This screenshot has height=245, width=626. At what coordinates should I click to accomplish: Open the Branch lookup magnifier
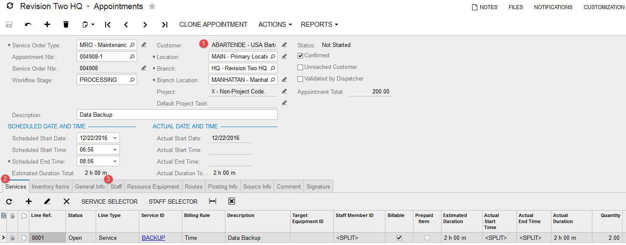click(x=272, y=68)
